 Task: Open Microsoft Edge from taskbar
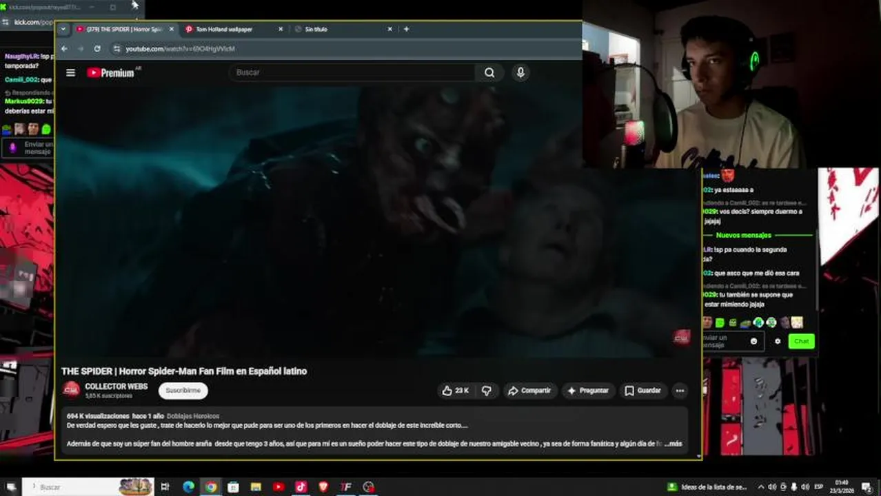coord(188,487)
